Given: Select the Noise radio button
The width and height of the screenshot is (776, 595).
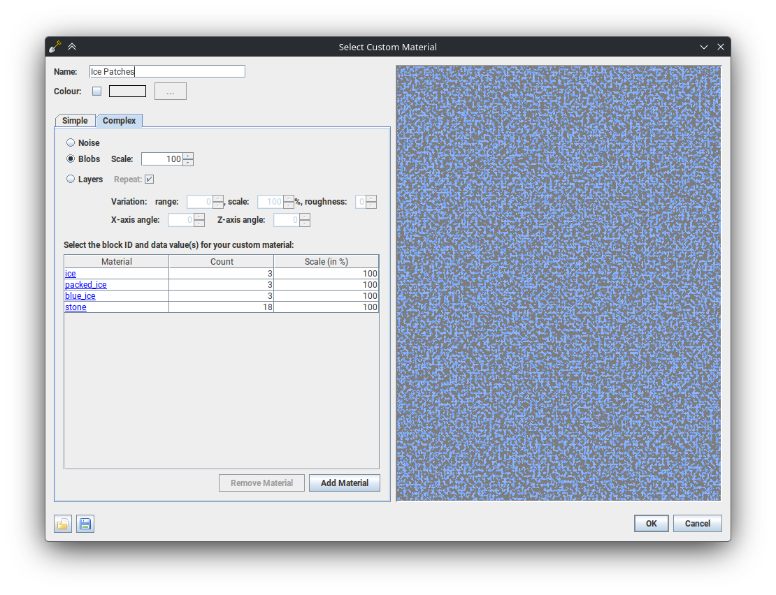Looking at the screenshot, I should (71, 143).
